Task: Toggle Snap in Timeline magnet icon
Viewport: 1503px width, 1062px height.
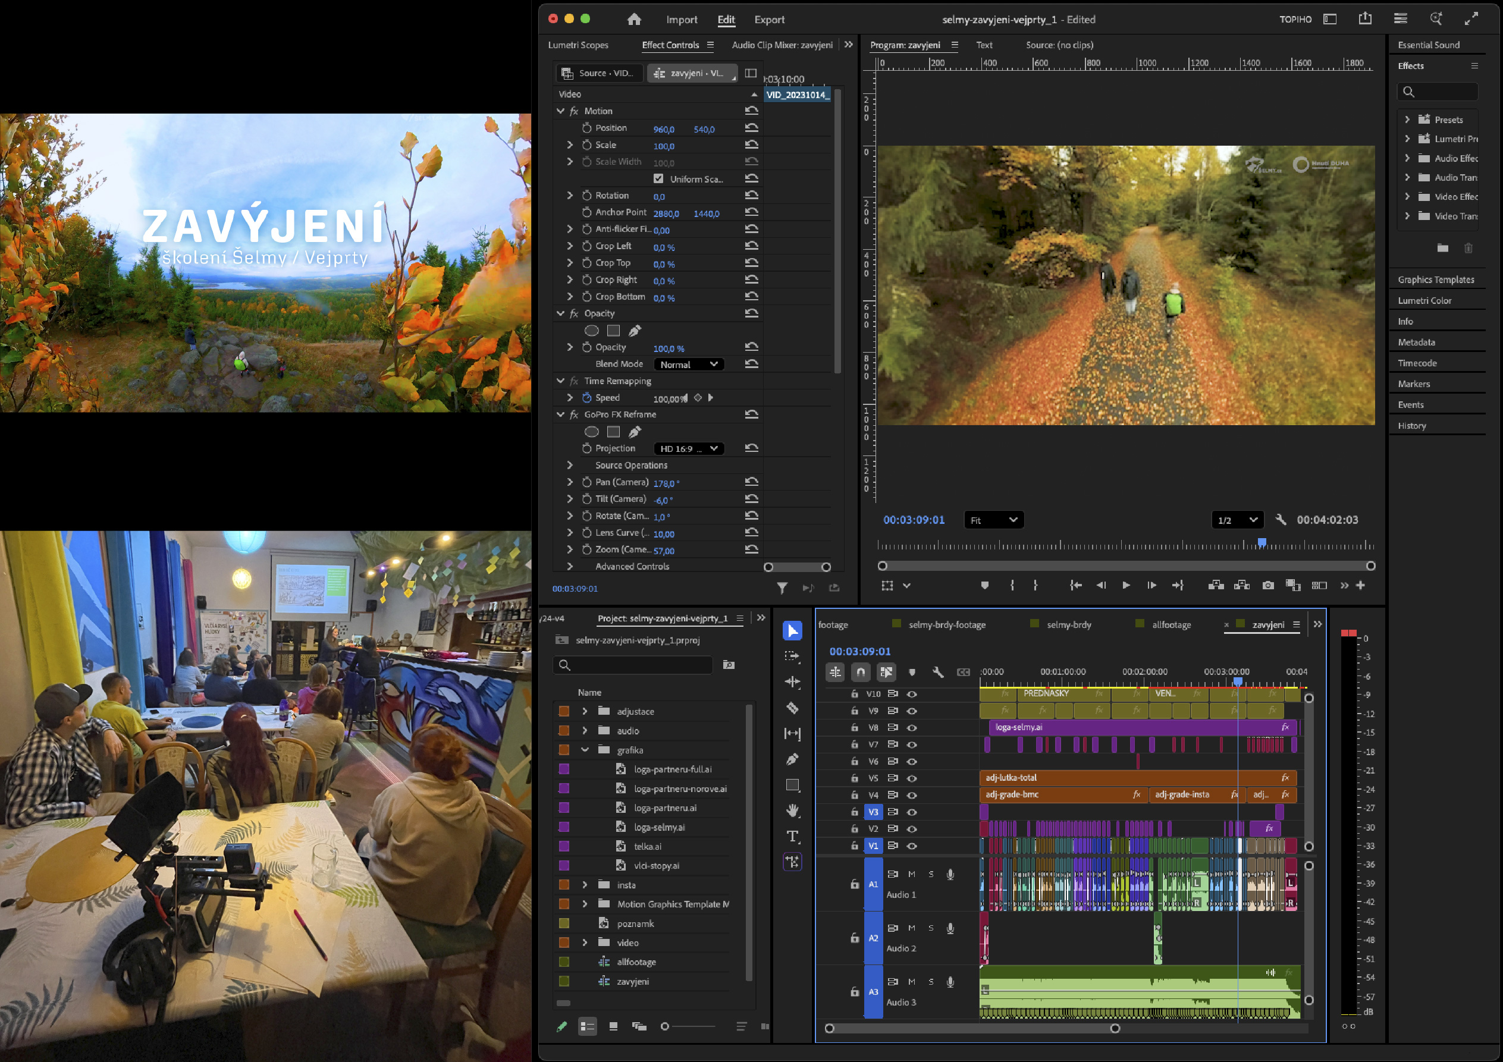Action: pyautogui.click(x=860, y=672)
